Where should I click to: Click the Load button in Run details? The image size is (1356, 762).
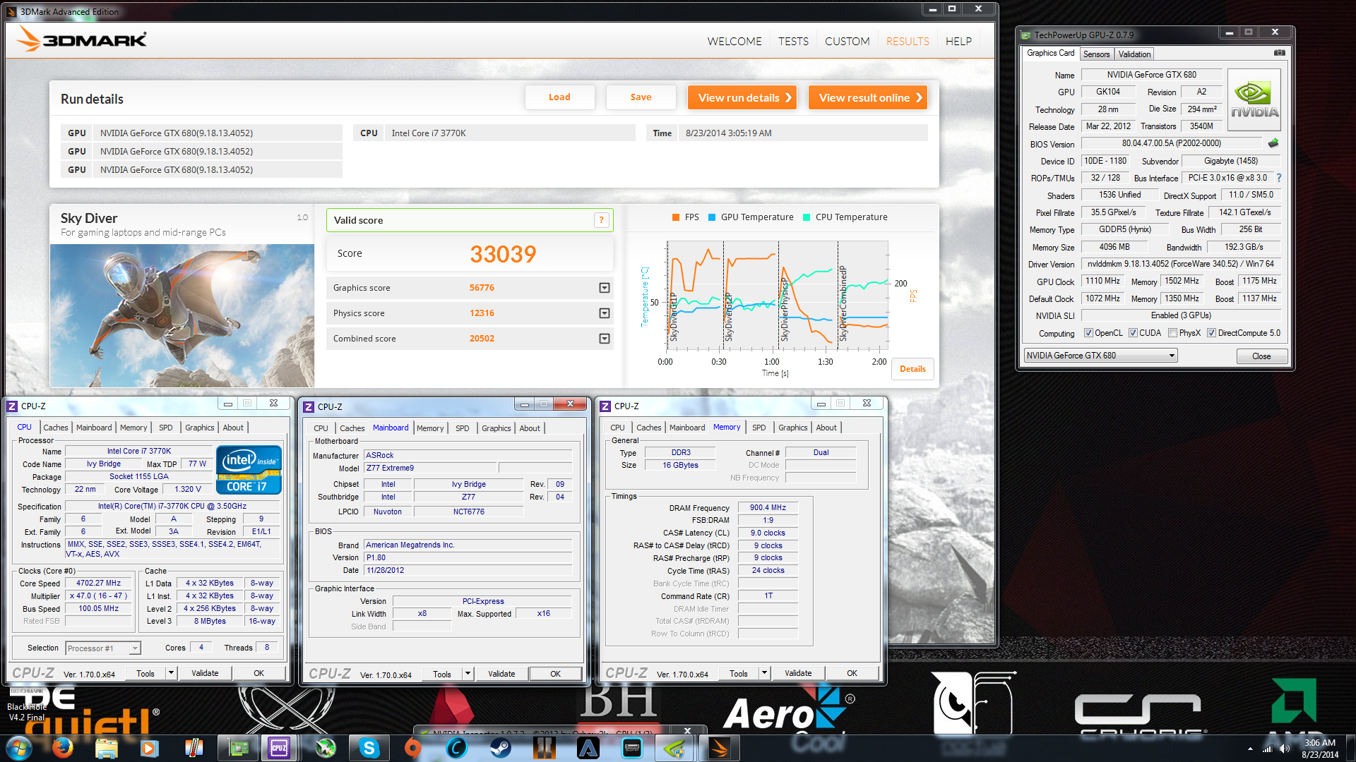point(559,97)
